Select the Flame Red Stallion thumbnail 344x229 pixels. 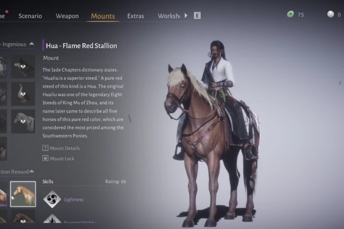pos(23,194)
